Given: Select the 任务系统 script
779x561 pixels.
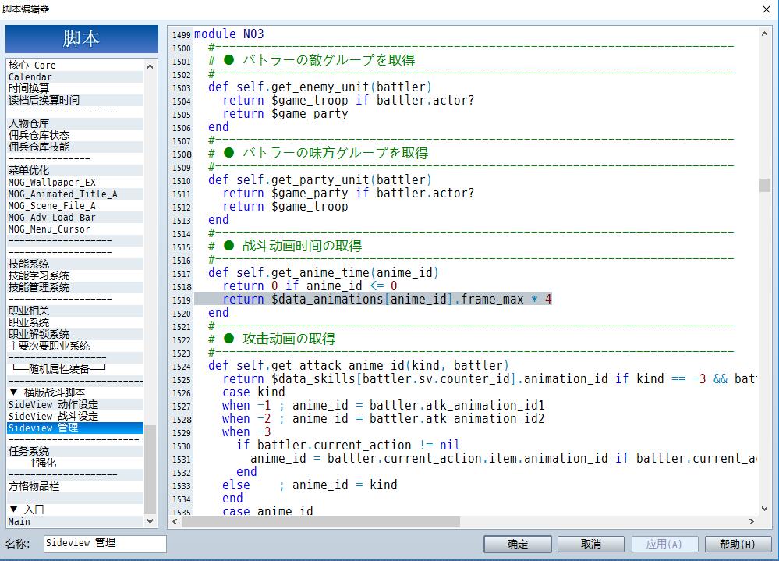Looking at the screenshot, I should pos(76,451).
